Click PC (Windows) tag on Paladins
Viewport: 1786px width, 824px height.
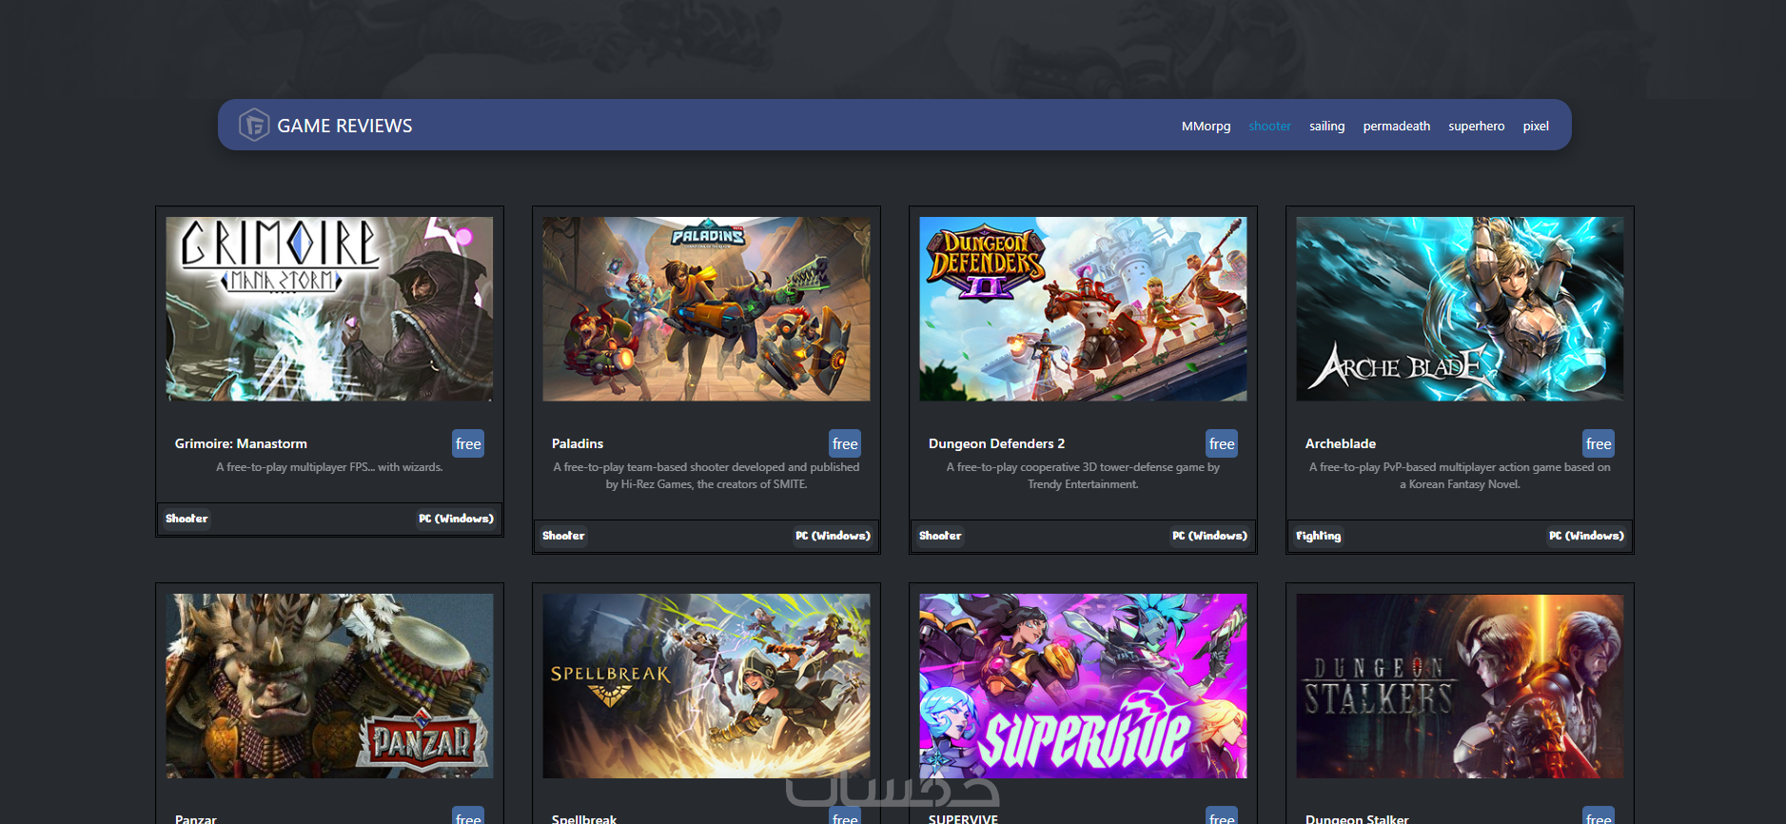[833, 536]
